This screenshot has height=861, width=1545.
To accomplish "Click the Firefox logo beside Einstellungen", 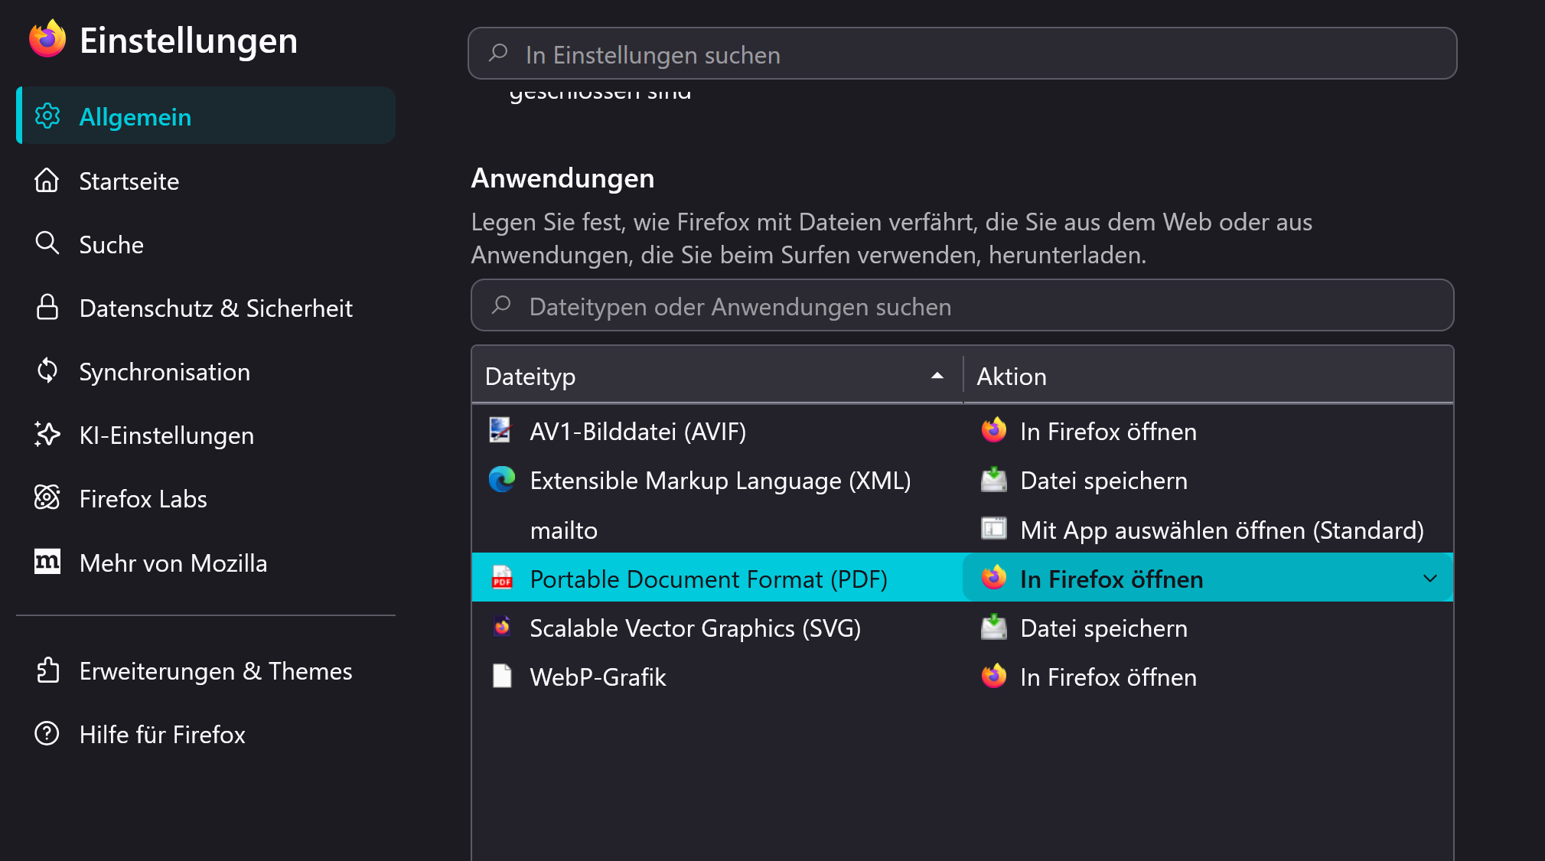I will 47,39.
